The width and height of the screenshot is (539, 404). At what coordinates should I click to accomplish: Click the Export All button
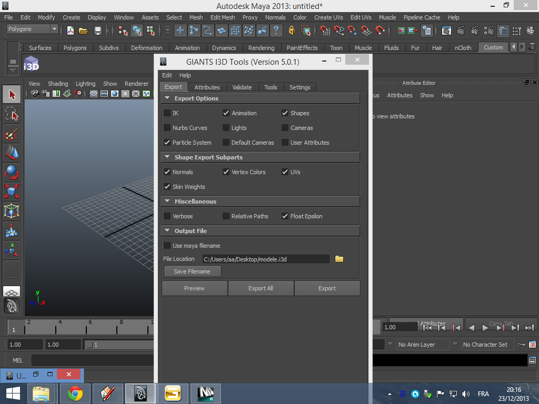(x=261, y=288)
